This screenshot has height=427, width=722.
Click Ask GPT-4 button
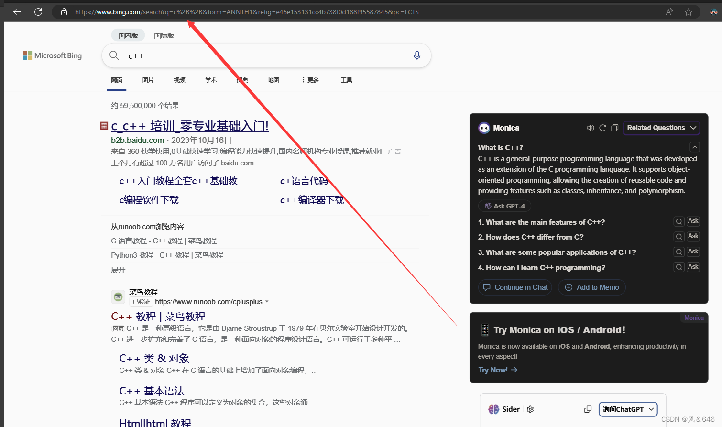[505, 206]
